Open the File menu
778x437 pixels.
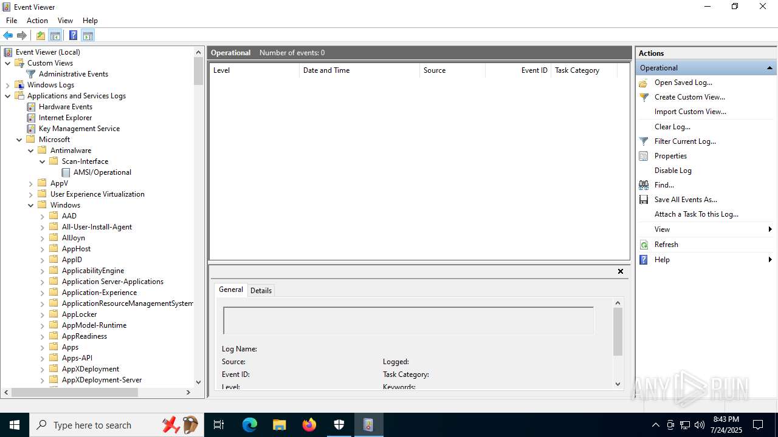click(12, 21)
